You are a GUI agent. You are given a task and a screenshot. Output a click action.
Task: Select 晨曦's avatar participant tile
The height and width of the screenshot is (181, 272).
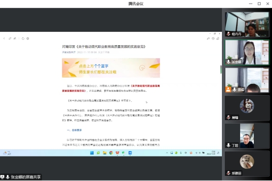[x=247, y=108]
